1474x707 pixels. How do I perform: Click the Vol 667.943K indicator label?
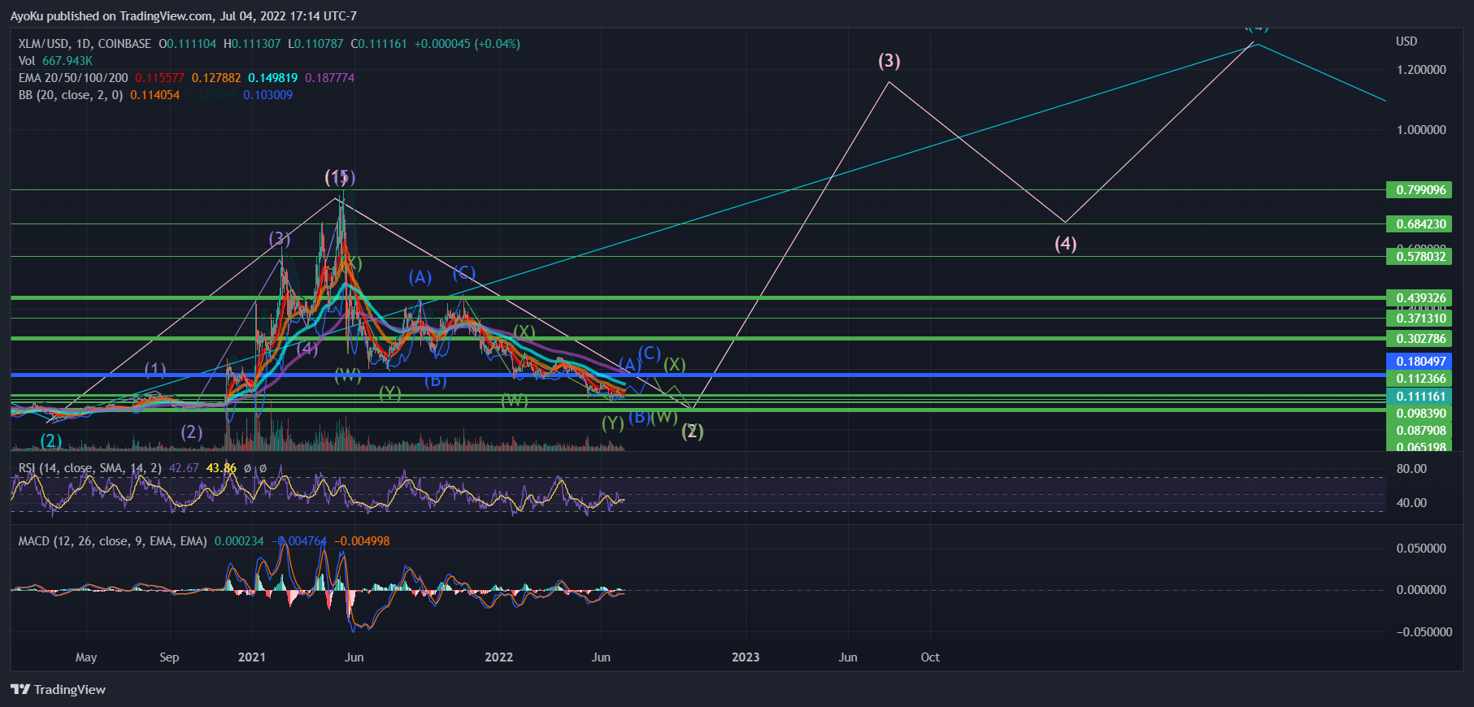tap(55, 61)
